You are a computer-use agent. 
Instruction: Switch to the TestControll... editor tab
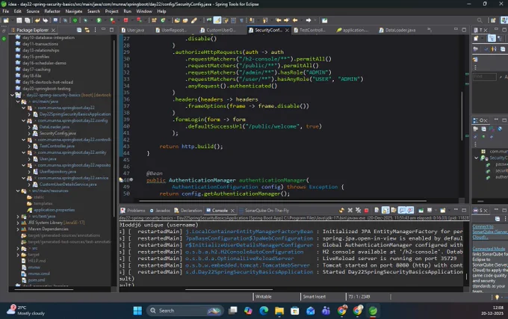click(309, 30)
